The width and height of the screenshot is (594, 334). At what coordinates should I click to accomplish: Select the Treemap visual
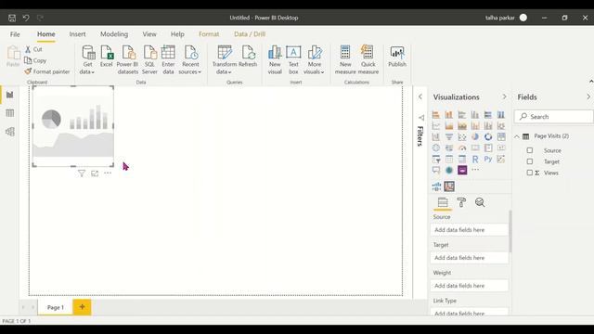[501, 136]
